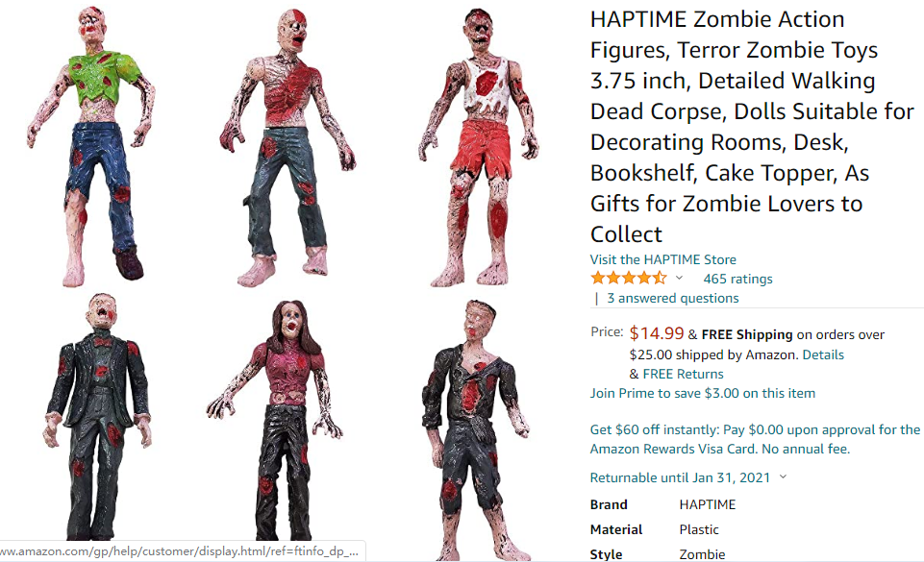Expand the ratings dropdown chevron
Viewport: 924px width, 562px height.
pyautogui.click(x=679, y=278)
